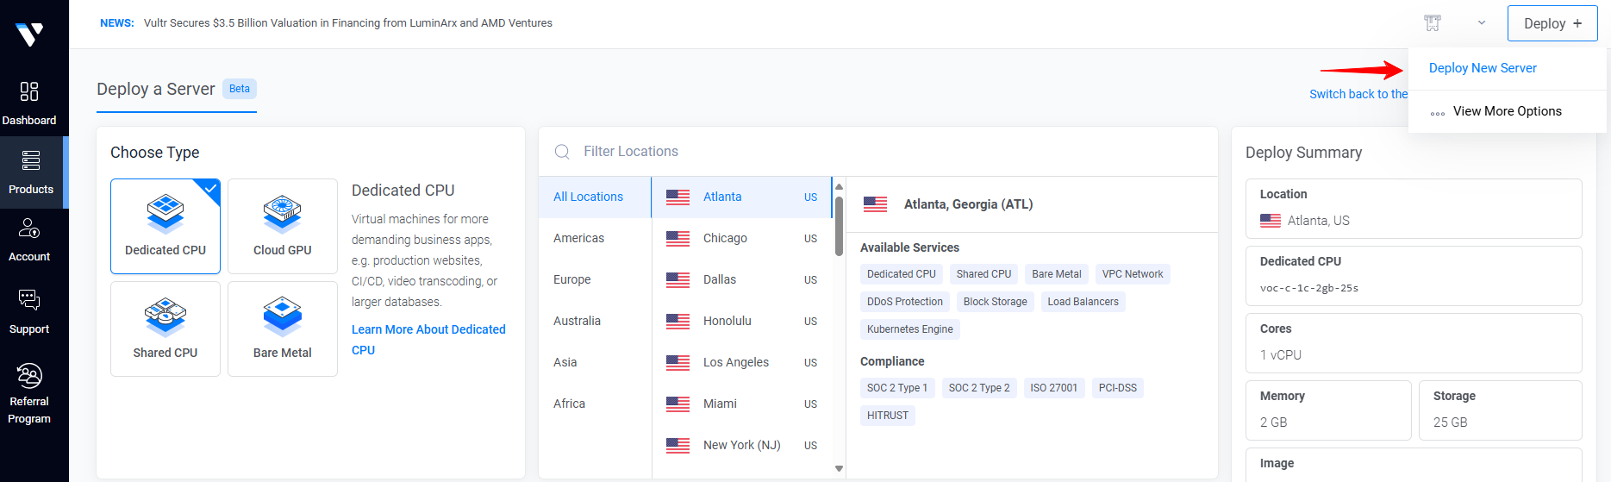Open the Dashboard sidebar icon
Screen dimensions: 1611x482
click(x=29, y=91)
